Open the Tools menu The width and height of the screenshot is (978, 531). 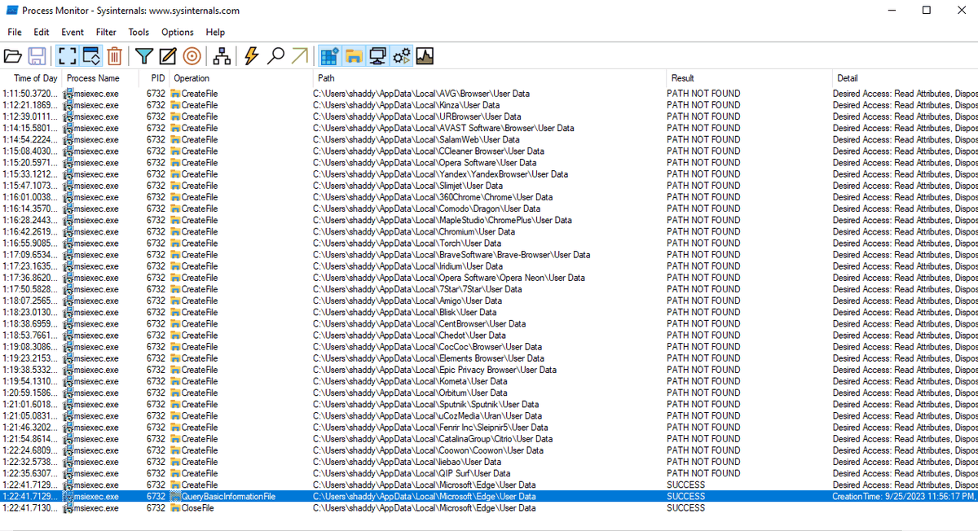[139, 32]
